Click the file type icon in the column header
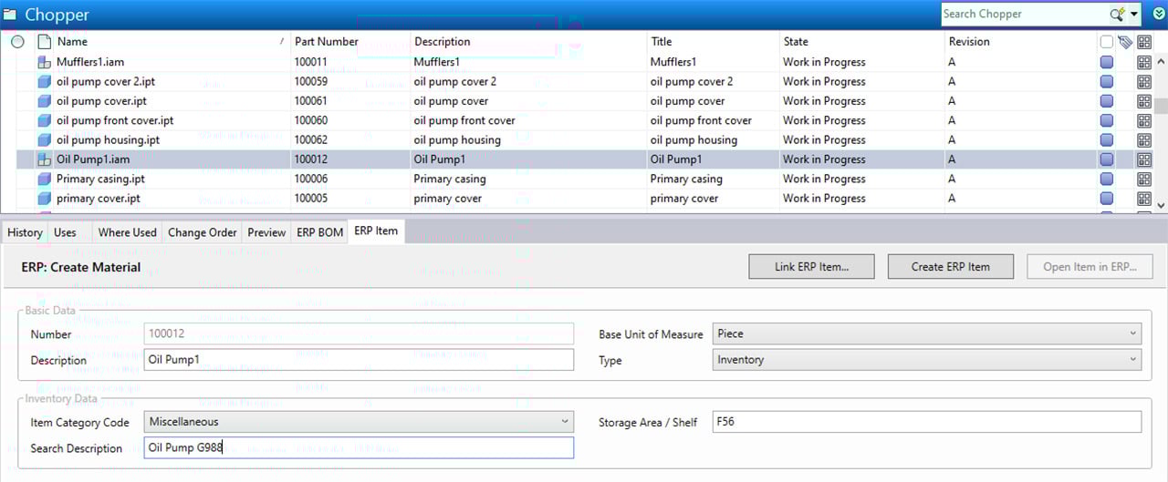The image size is (1168, 482). (43, 42)
